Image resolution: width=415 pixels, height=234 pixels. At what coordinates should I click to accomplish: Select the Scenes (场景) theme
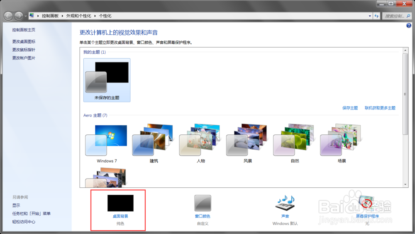pos(342,144)
